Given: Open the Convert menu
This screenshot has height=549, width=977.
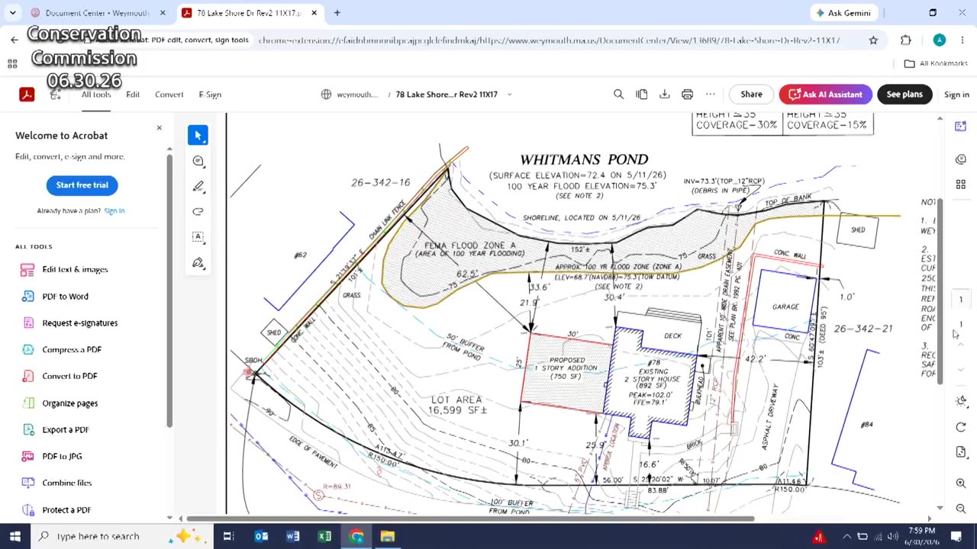Looking at the screenshot, I should [169, 95].
